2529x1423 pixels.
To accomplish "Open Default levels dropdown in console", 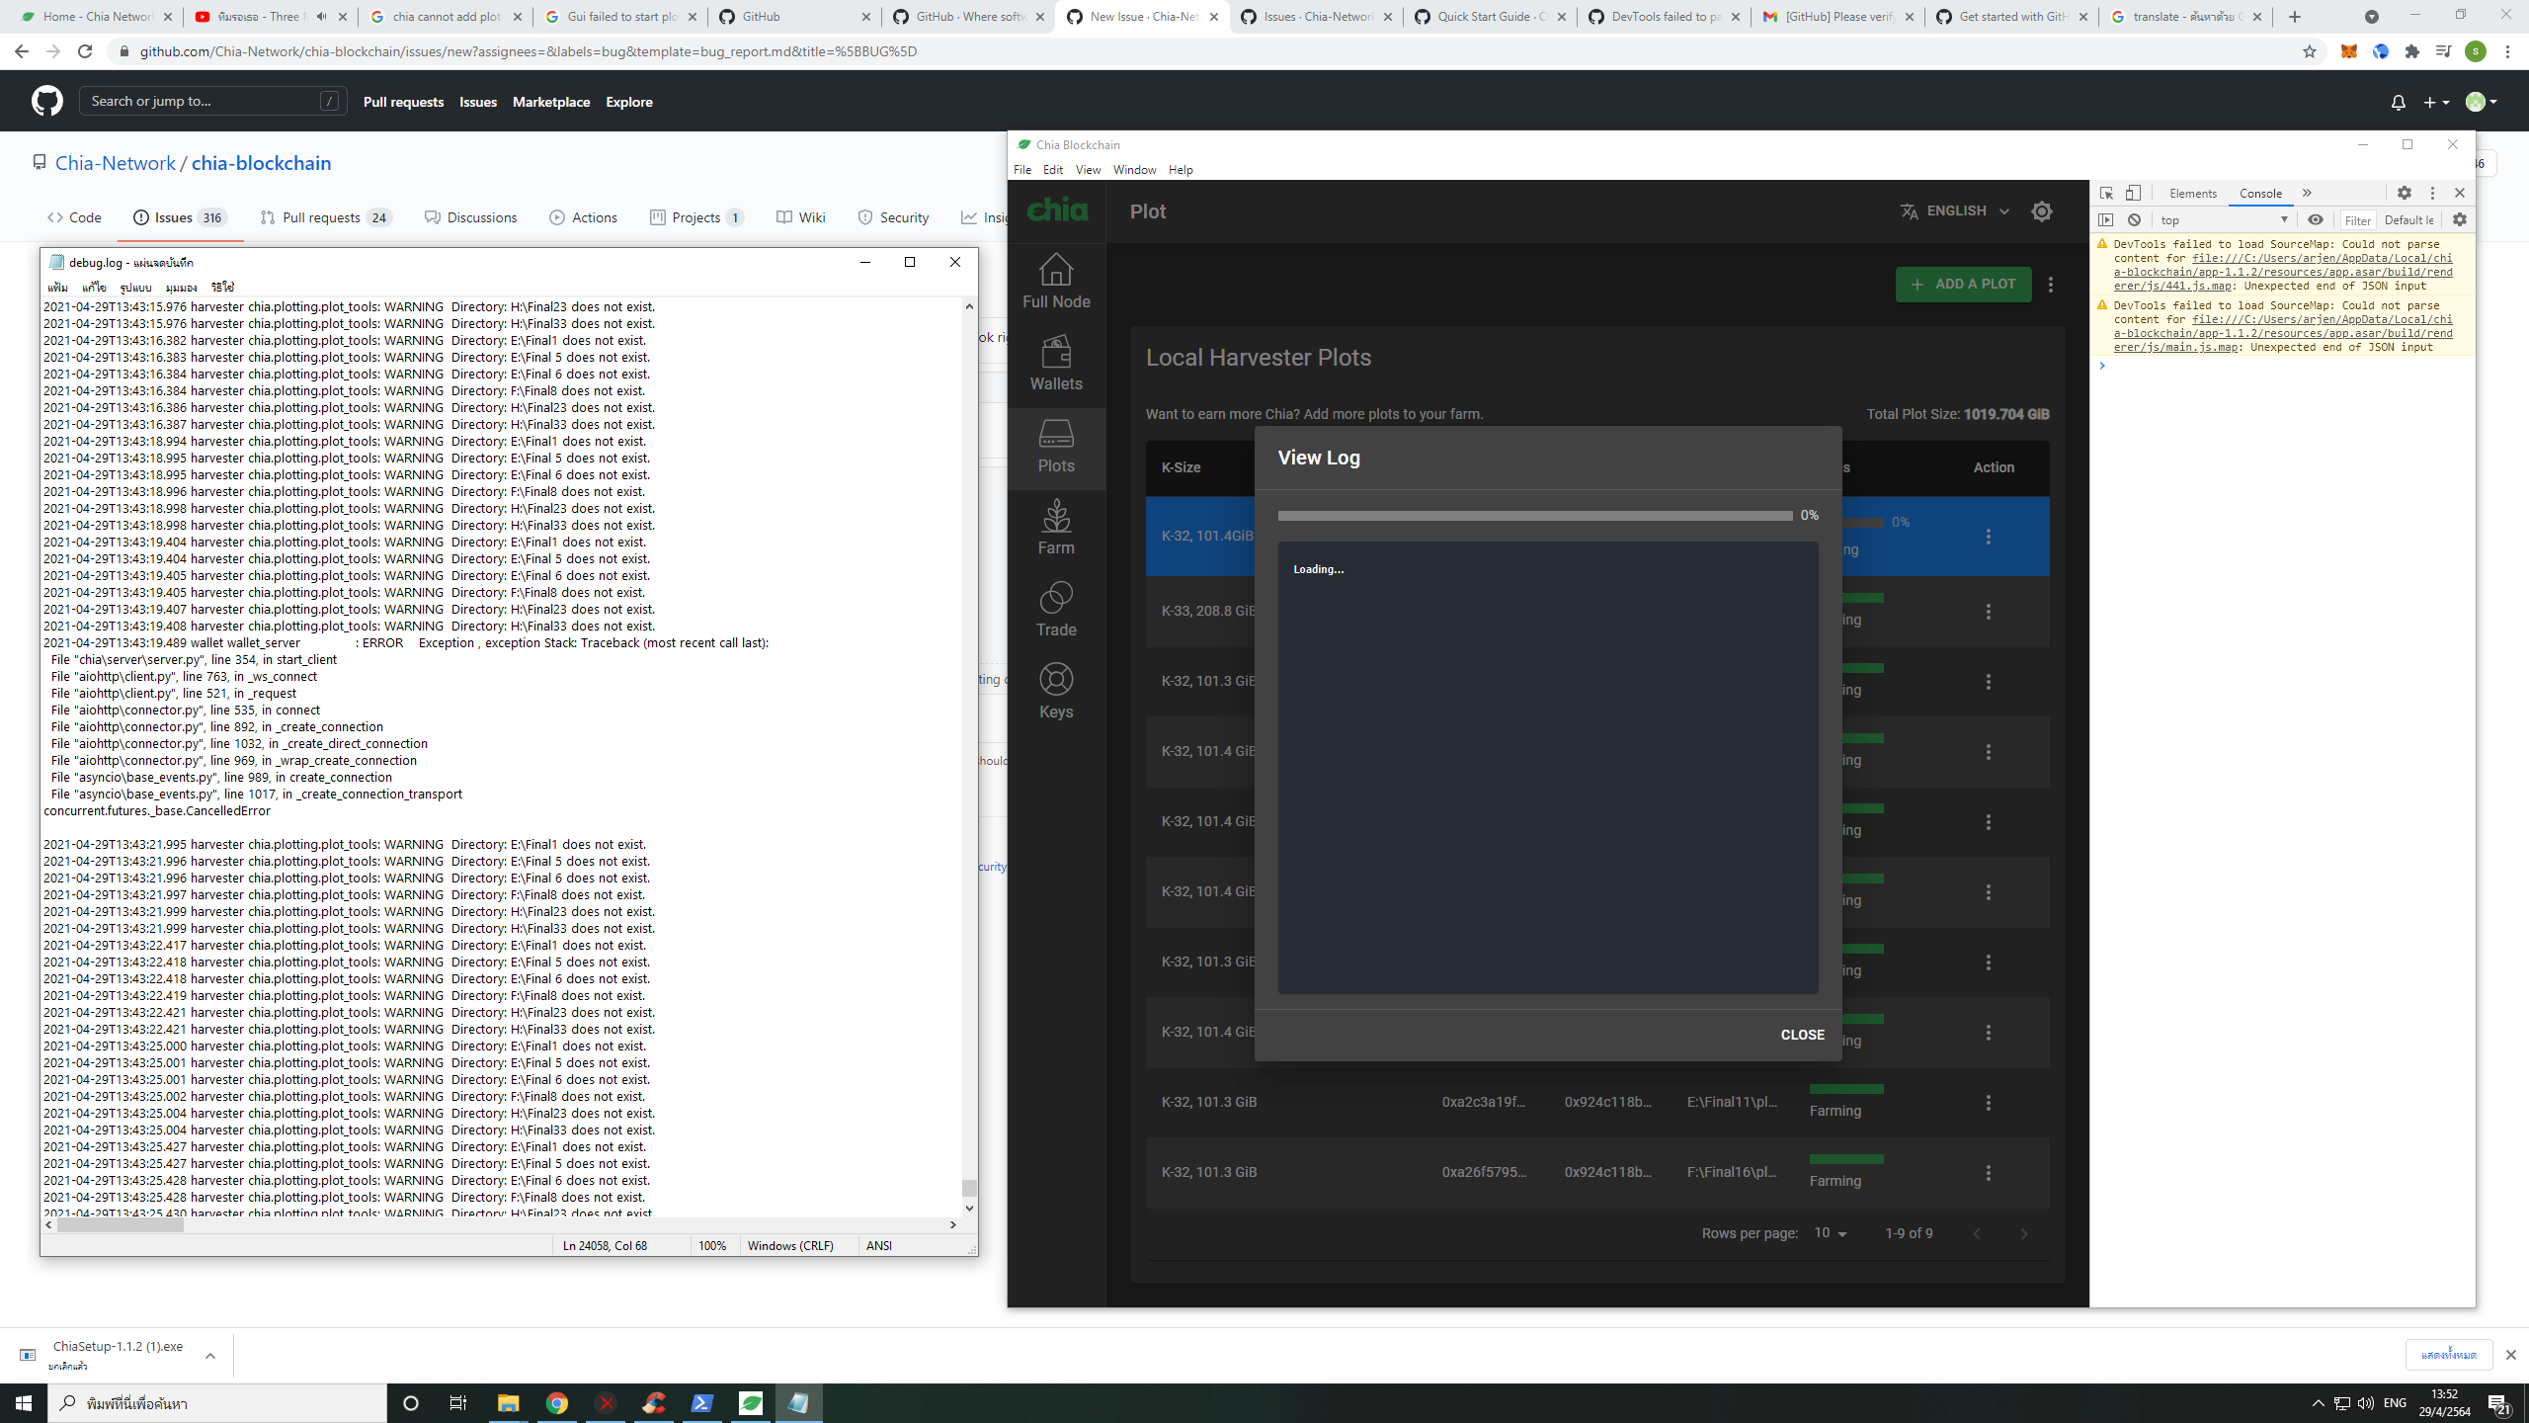I will point(2408,220).
